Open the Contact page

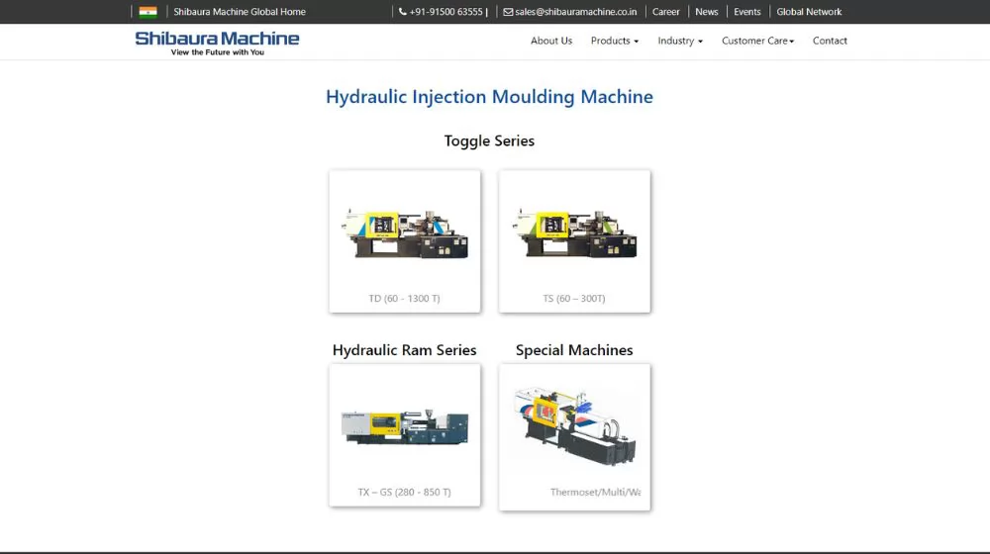[830, 41]
